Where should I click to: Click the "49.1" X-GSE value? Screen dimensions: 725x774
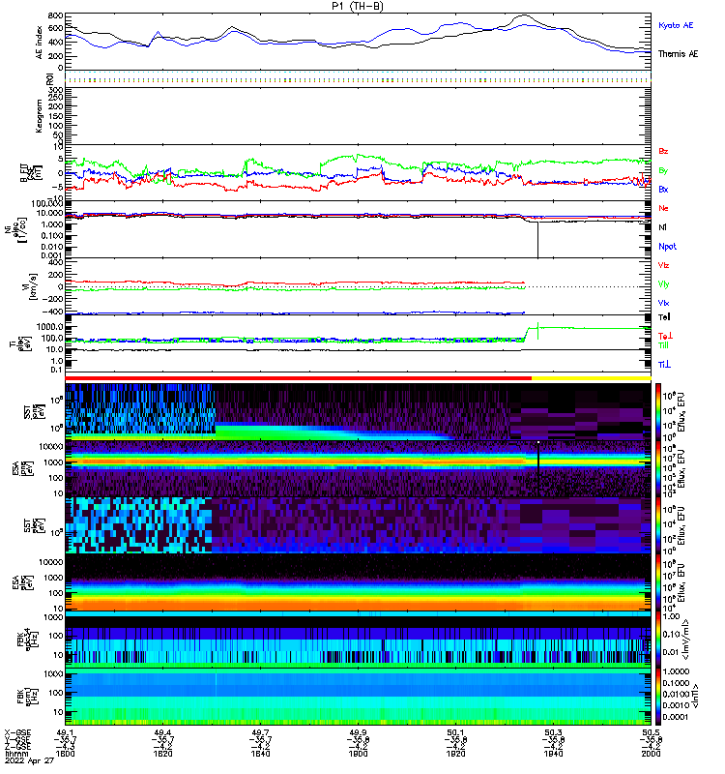click(65, 732)
